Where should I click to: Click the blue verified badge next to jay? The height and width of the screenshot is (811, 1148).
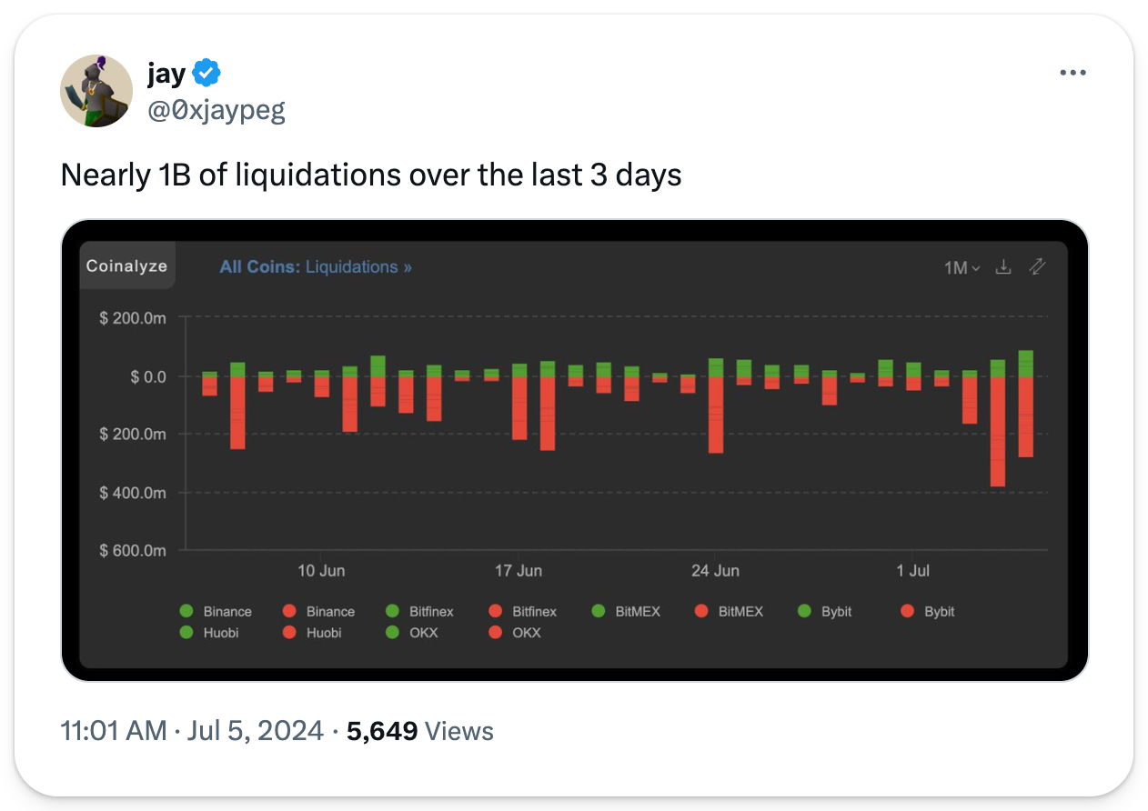pyautogui.click(x=206, y=72)
